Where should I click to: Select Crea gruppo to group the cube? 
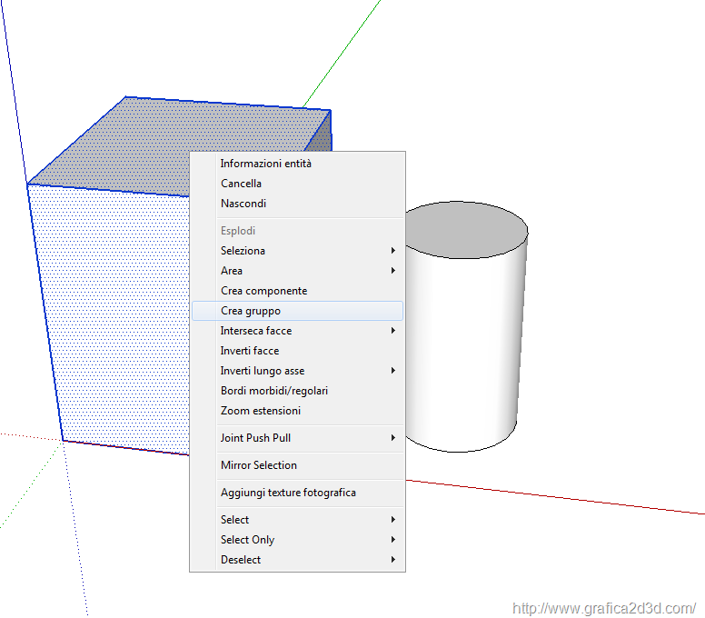click(251, 311)
